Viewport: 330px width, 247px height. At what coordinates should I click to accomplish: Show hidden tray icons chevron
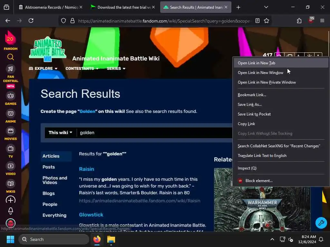click(272, 239)
